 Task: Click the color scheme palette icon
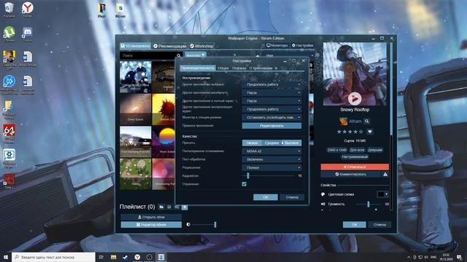coord(323,194)
